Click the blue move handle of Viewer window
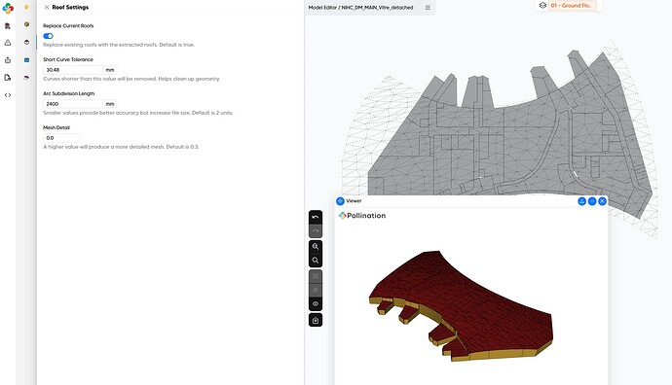Image resolution: width=672 pixels, height=385 pixels. [x=340, y=200]
